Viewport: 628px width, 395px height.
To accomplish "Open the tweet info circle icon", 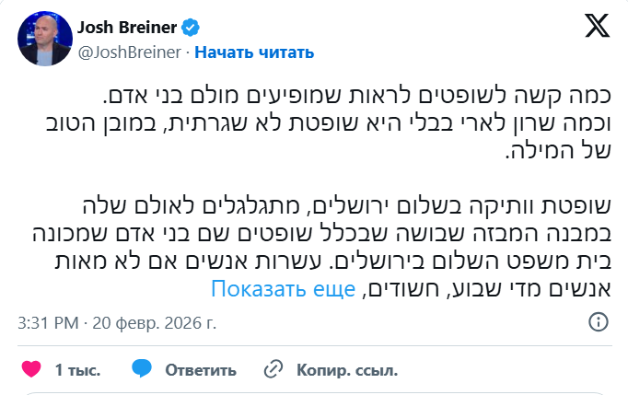I will [x=599, y=323].
